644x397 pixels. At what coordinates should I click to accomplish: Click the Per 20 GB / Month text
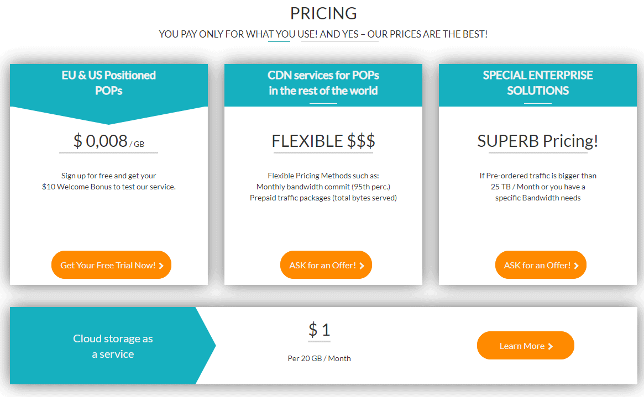[319, 358]
